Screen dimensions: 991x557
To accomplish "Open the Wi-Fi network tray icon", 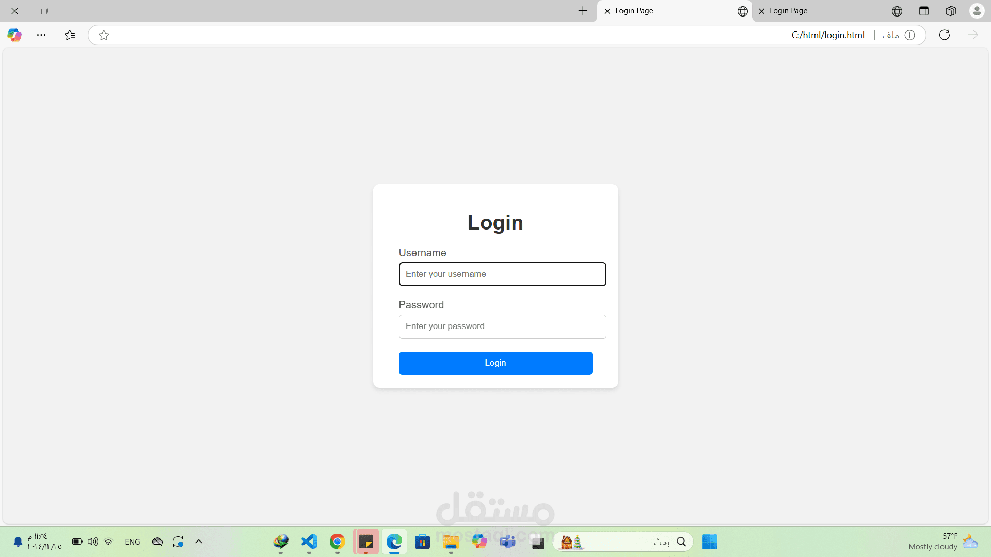I will tap(108, 542).
